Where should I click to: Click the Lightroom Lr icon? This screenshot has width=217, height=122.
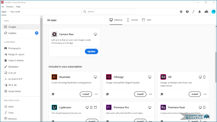click(54, 107)
